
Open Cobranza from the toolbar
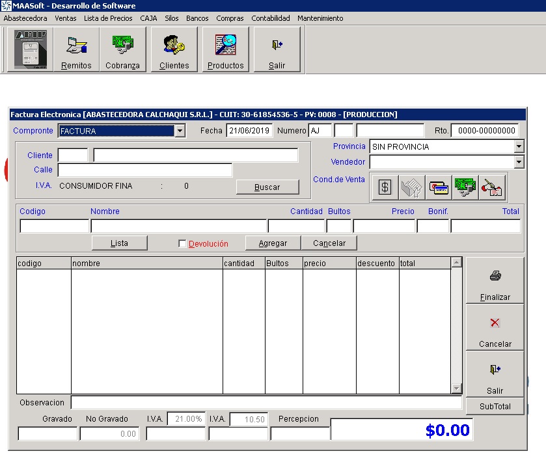coord(122,50)
